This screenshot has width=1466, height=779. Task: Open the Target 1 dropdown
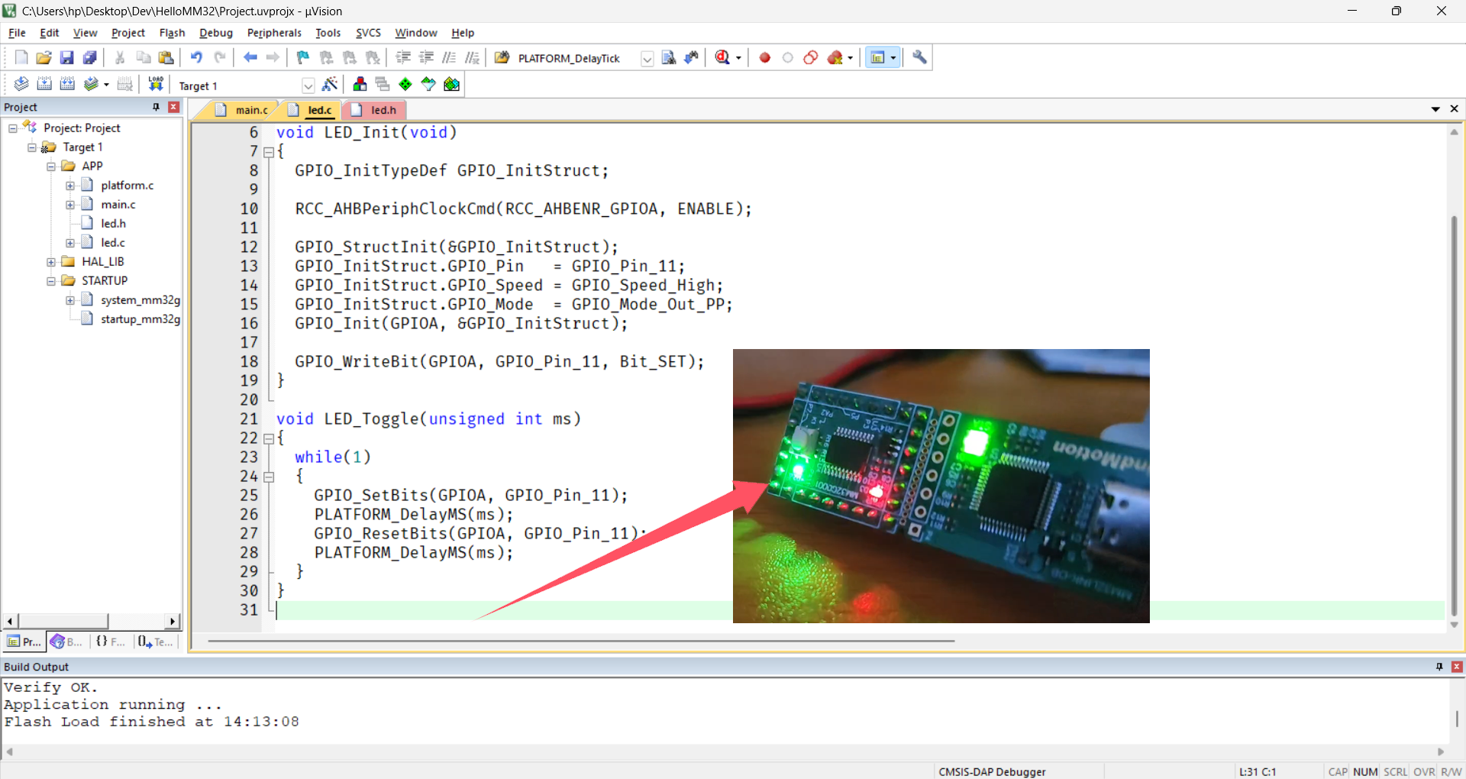(x=308, y=86)
